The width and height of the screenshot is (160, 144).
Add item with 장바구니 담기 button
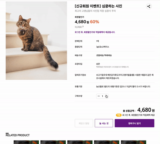pyautogui.click(x=134, y=123)
